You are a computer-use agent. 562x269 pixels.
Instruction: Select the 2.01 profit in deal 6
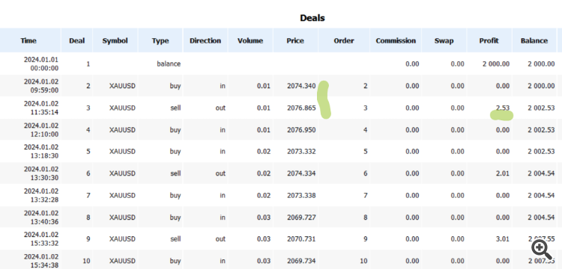point(503,173)
